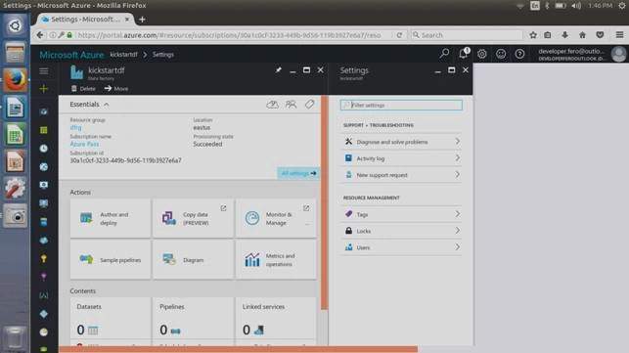
Task: Open Ubuntu dash search icon
Action: tap(16, 26)
